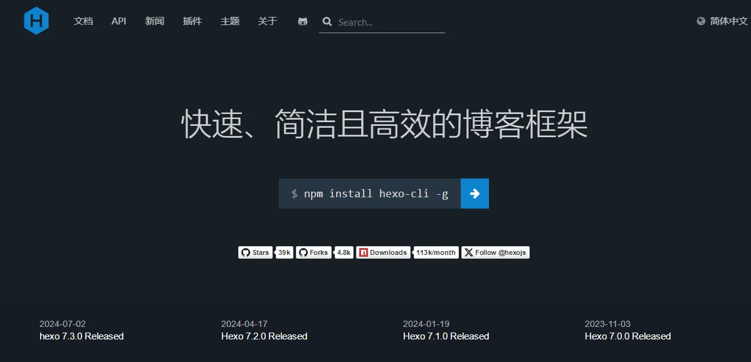Open Hexo 7.2.0 Released news link
The width and height of the screenshot is (751, 362).
tap(264, 336)
